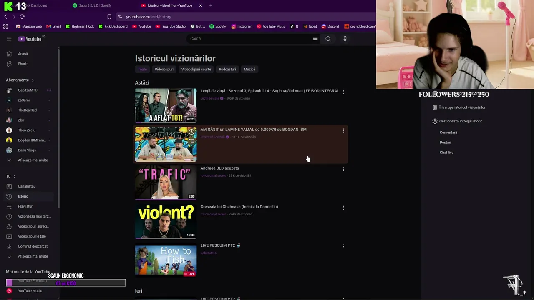The height and width of the screenshot is (300, 534).
Task: Select the Podcasturi filter chip
Action: click(227, 69)
